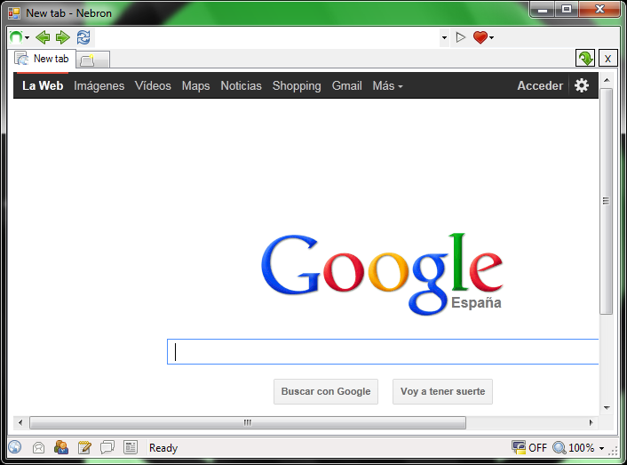627x465 pixels.
Task: Click the speech bubbles chat icon
Action: [x=107, y=447]
